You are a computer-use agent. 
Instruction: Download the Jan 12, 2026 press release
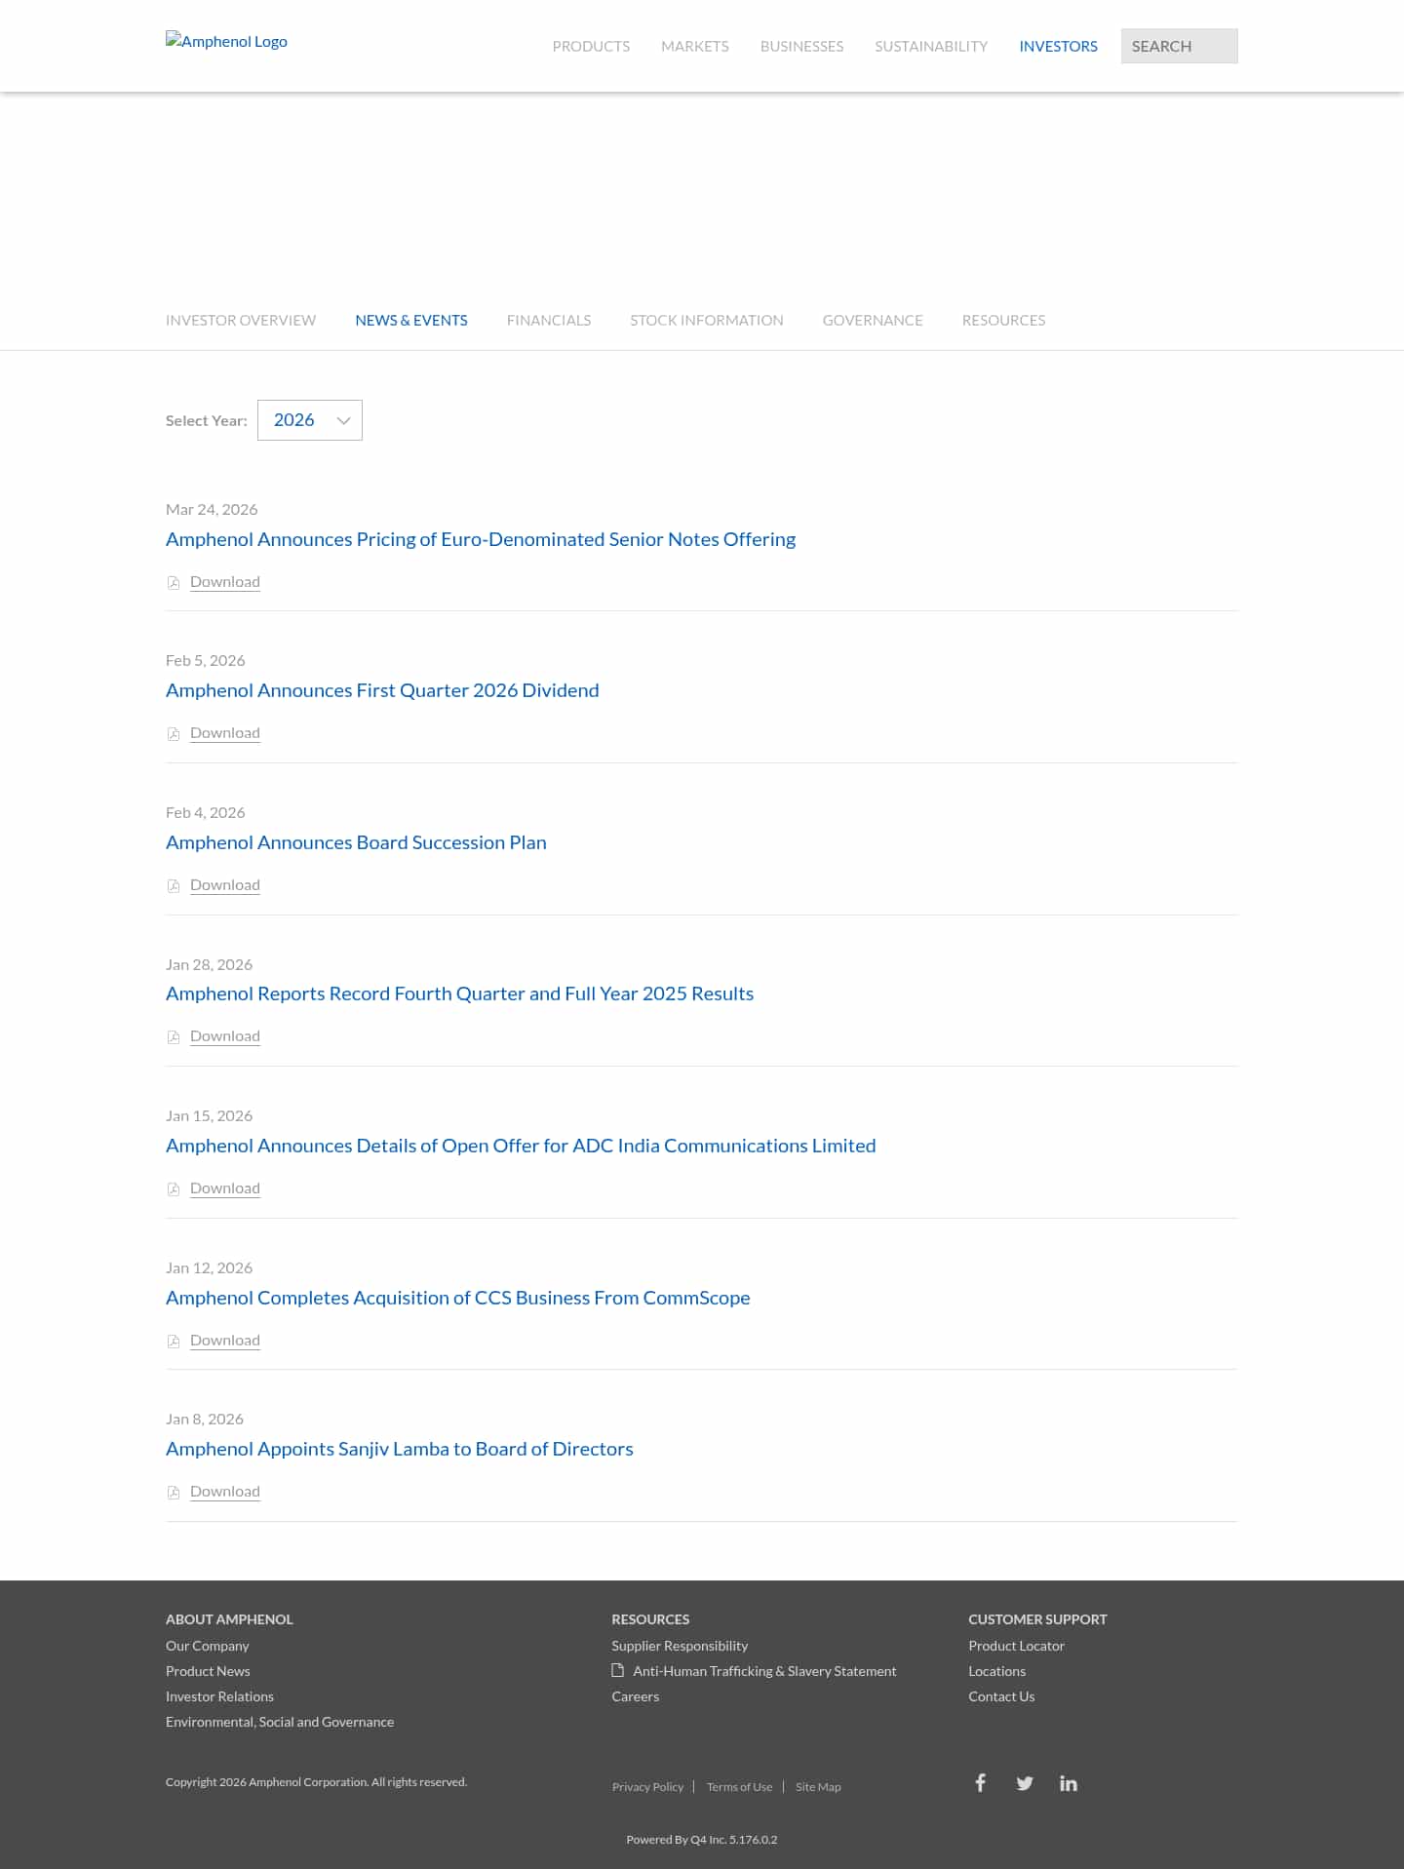(x=225, y=1341)
